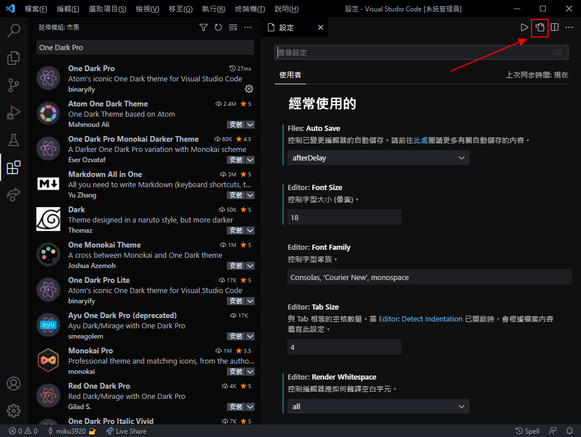Click miku3920 account status item
This screenshot has height=437, width=581.
72,431
